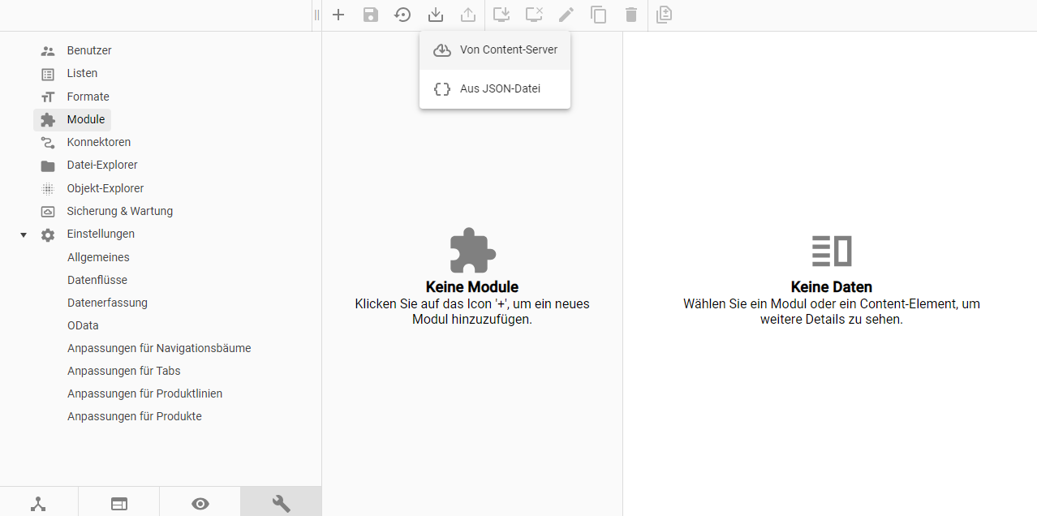Click the monitor install icon with arrow

click(501, 15)
